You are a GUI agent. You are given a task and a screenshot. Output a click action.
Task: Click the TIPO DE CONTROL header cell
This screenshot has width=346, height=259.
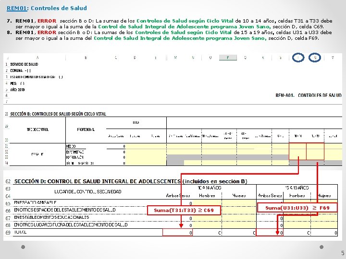(x=37, y=129)
